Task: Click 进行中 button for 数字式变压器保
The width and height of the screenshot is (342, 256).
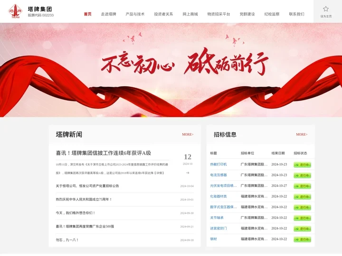Action: [x=302, y=208]
